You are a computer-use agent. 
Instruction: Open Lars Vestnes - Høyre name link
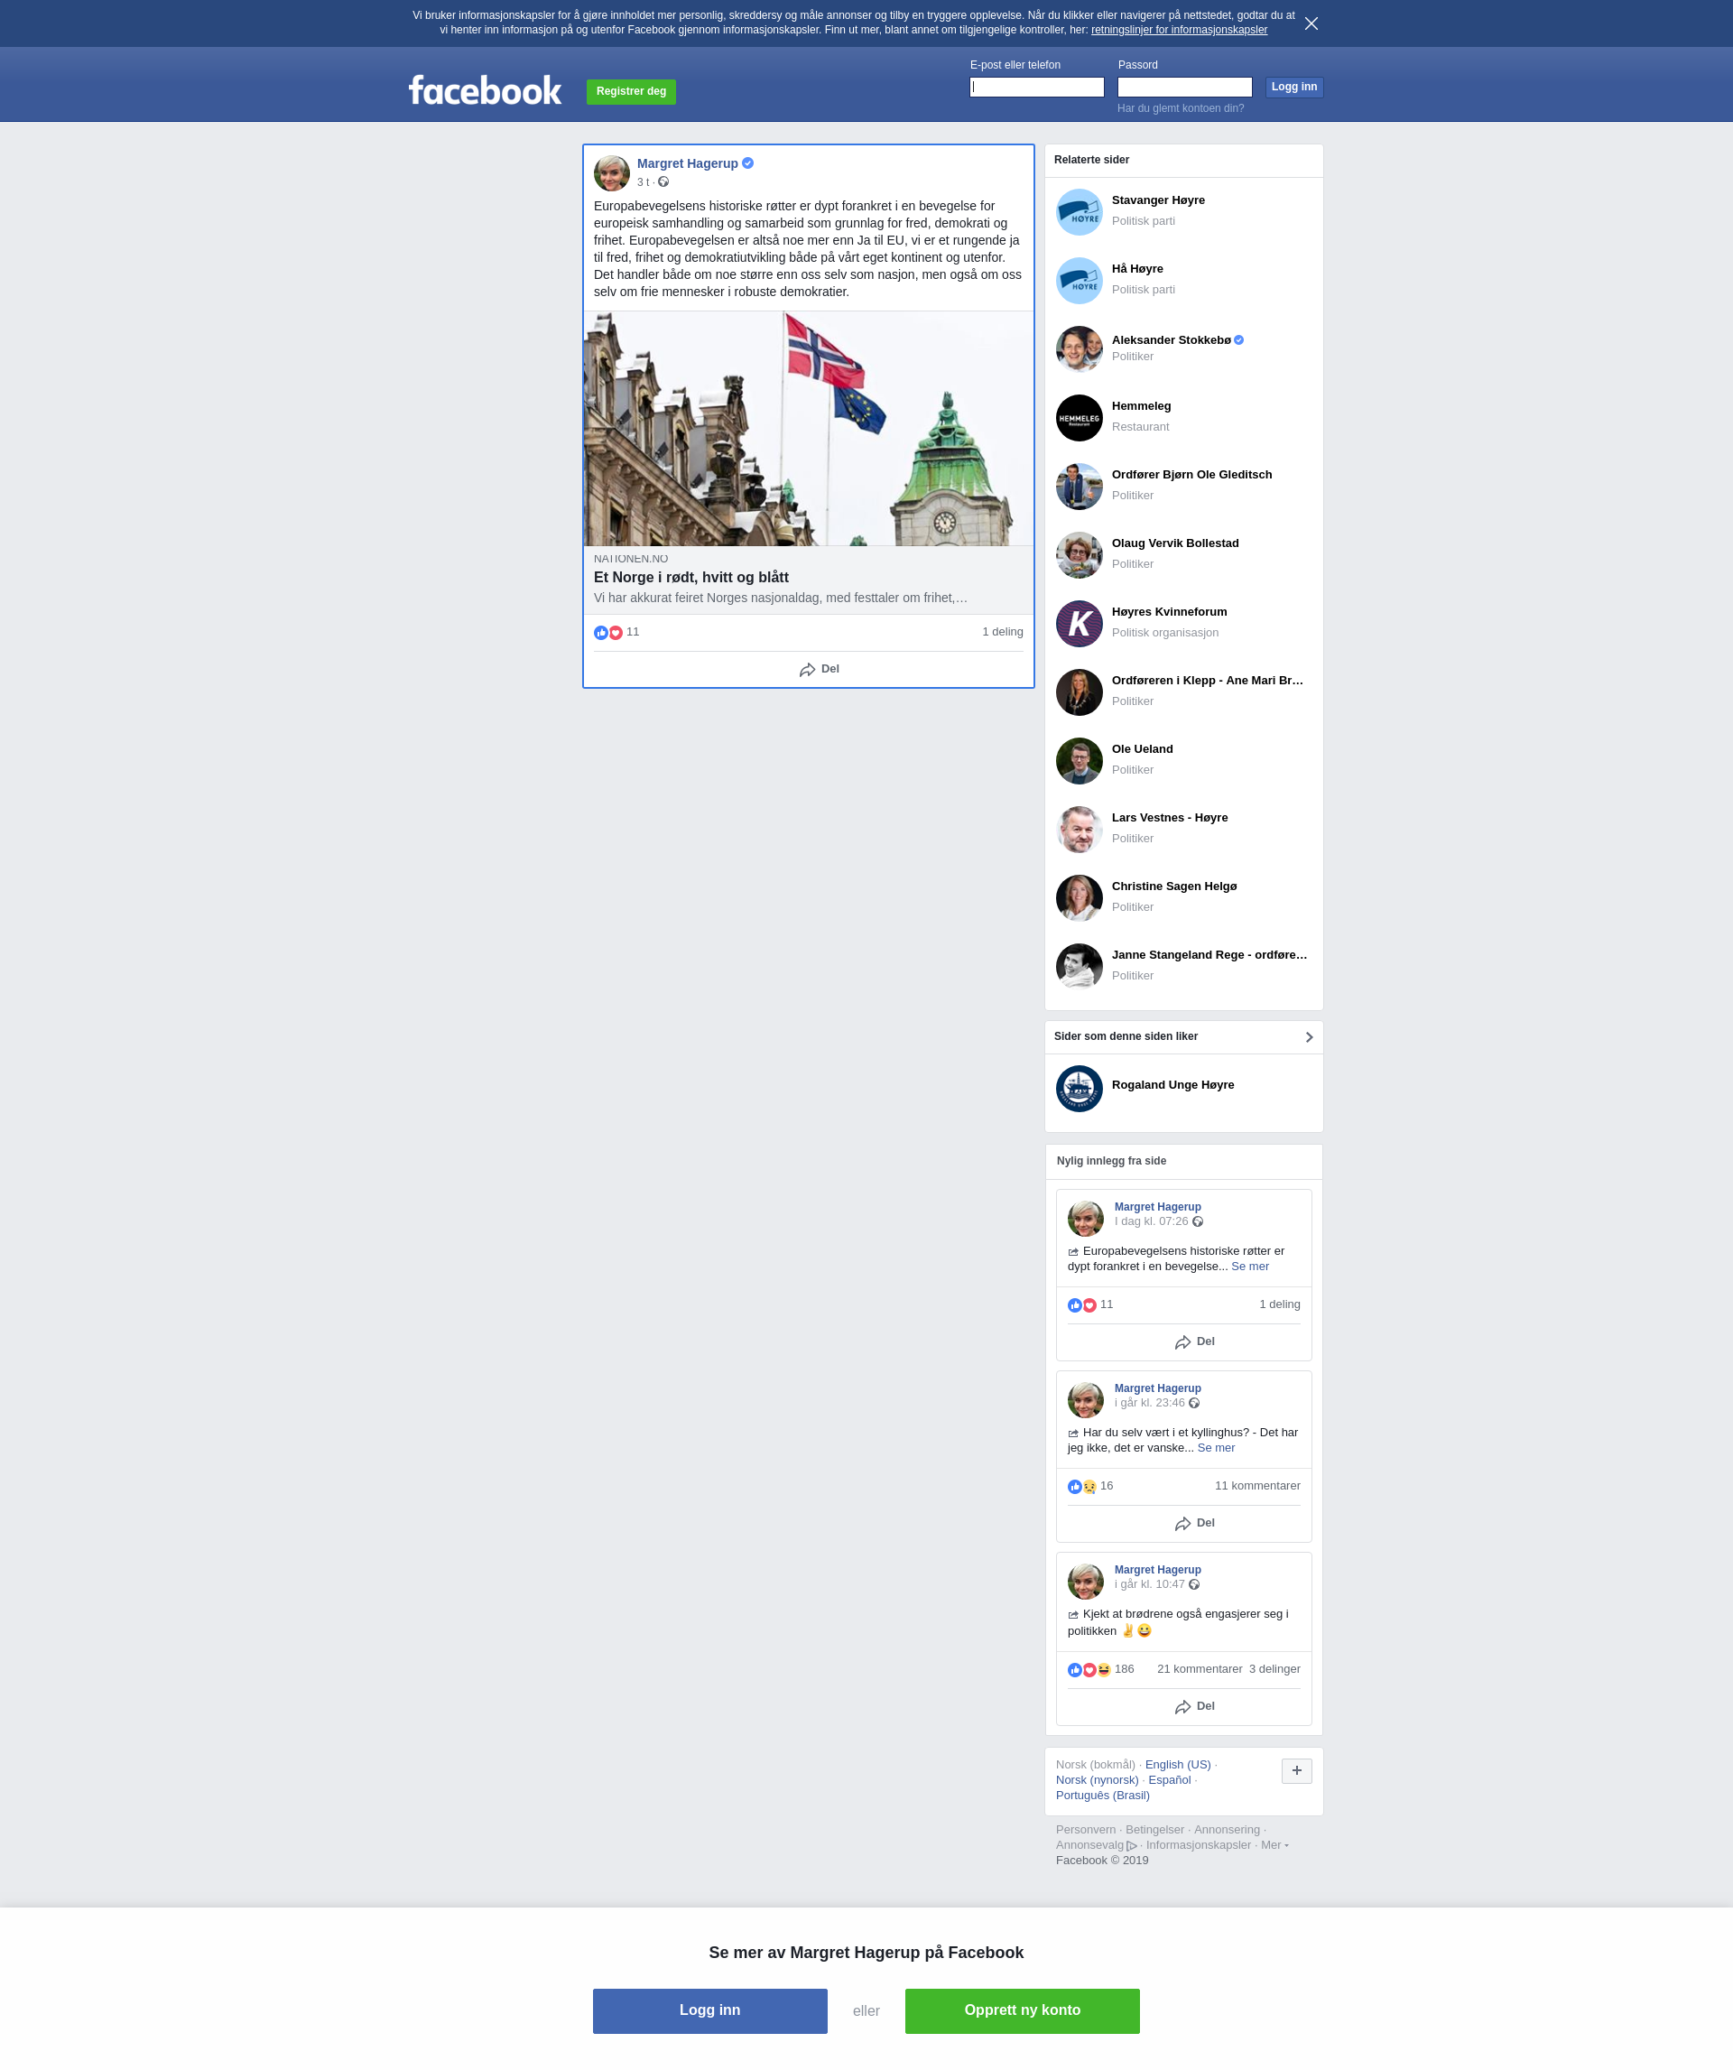(x=1169, y=818)
